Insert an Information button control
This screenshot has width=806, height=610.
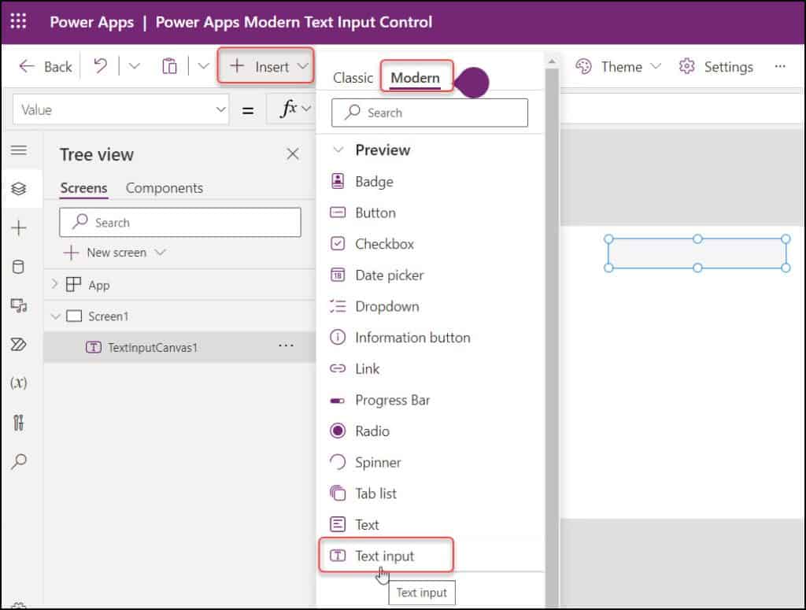point(412,338)
